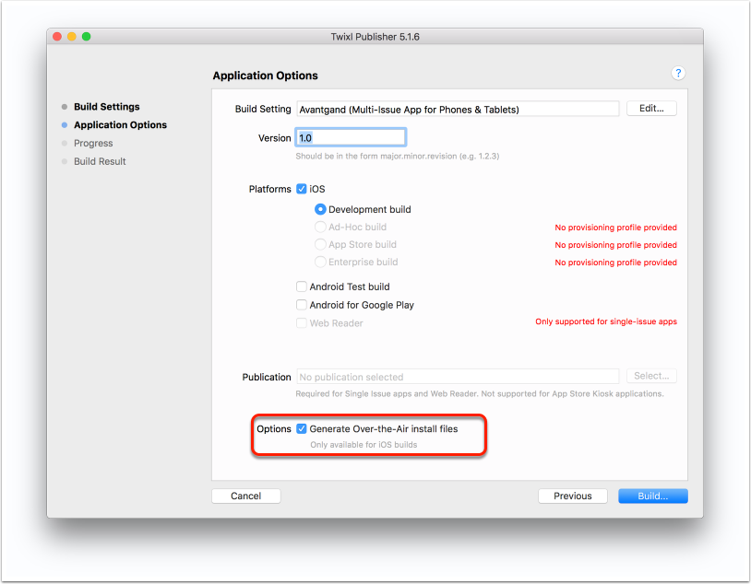Click the Build Setting name field
This screenshot has height=584, width=751.
[458, 109]
